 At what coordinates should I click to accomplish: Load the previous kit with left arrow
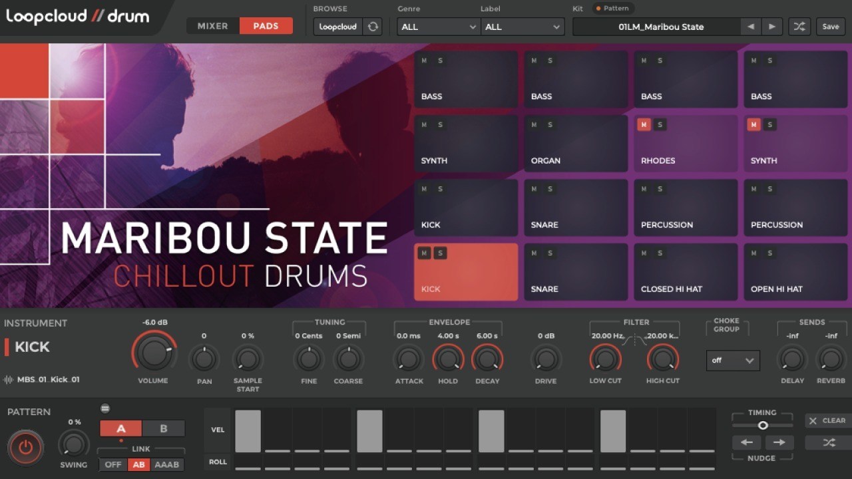click(751, 27)
